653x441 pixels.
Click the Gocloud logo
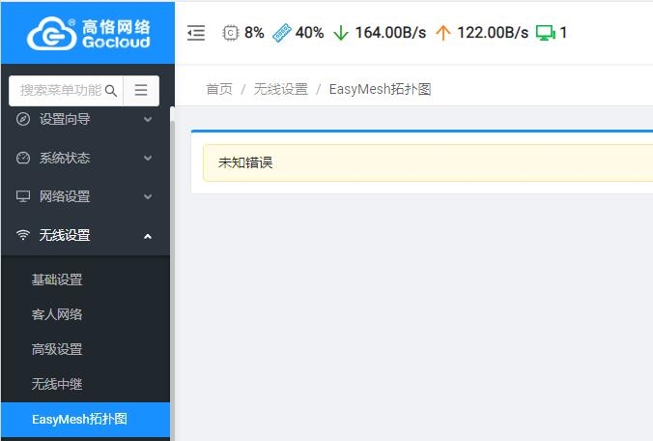(87, 32)
